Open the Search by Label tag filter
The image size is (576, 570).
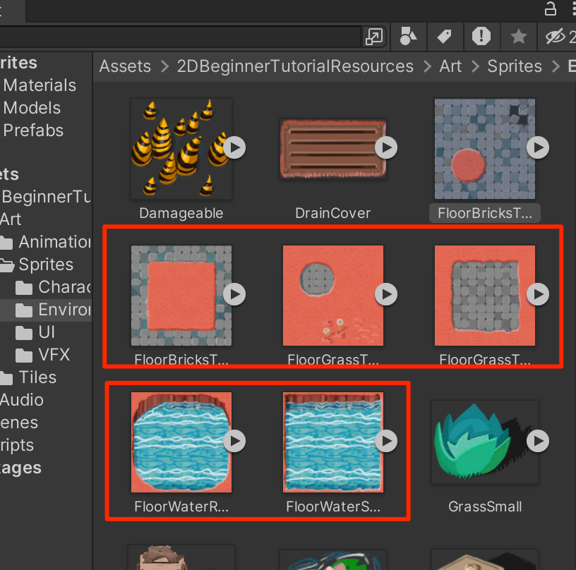tap(445, 37)
